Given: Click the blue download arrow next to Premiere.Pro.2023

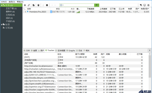Looking at the screenshot, I should point(28,11).
